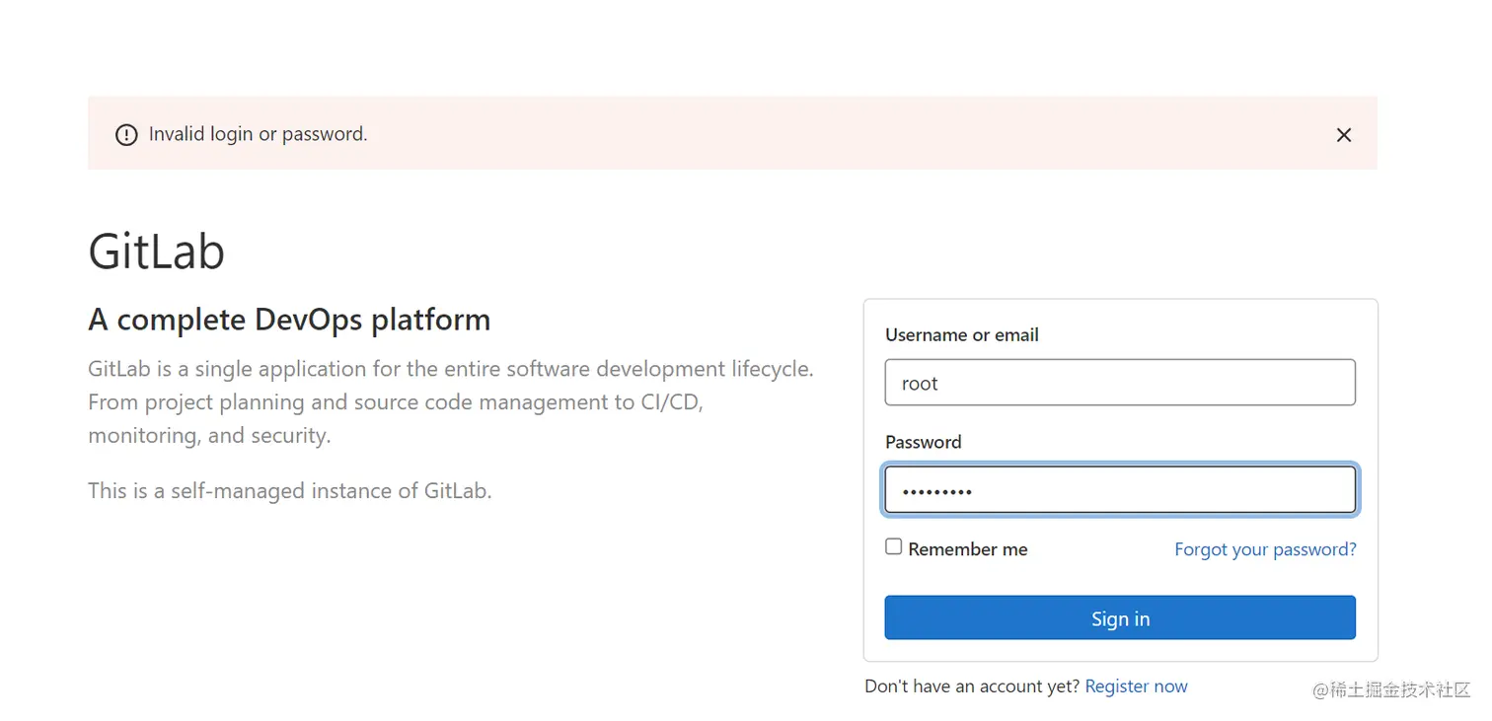Click "A complete DevOps platform" heading
Viewport: 1492px width, 721px height.
[x=289, y=320]
